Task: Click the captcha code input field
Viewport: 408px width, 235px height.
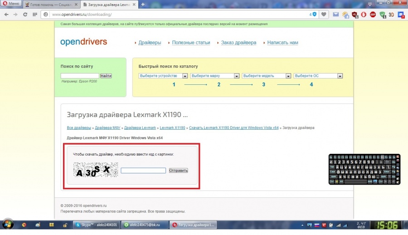Action: (143, 171)
